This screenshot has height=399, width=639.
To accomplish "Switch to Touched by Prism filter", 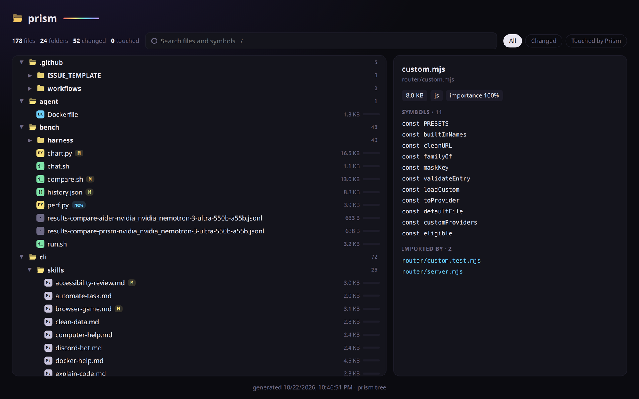I will [x=596, y=41].
